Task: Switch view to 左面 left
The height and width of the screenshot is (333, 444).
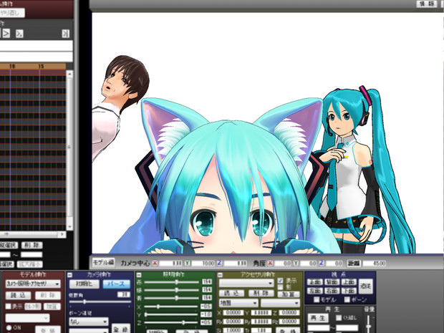Action: pyautogui.click(x=315, y=291)
